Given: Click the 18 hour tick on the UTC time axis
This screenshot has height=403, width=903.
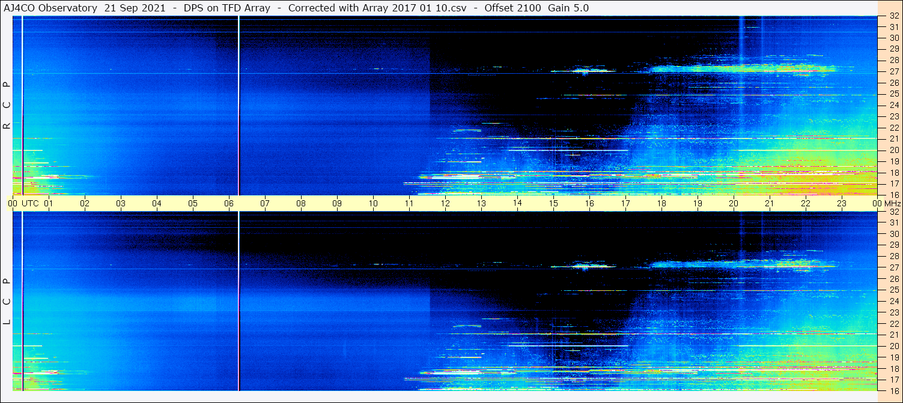Looking at the screenshot, I should tap(661, 203).
